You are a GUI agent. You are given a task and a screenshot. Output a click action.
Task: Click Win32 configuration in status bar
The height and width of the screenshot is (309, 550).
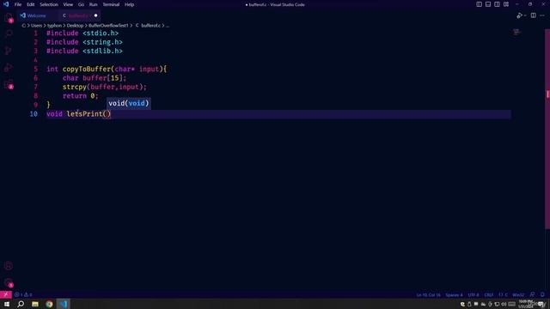(x=518, y=295)
